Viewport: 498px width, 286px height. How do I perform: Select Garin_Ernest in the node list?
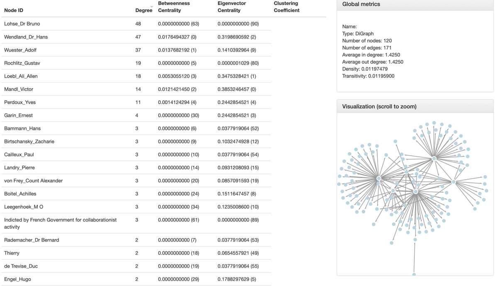click(18, 115)
